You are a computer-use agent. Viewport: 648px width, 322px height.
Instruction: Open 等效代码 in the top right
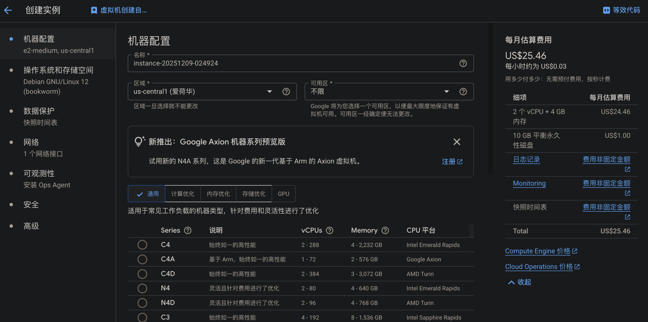(621, 10)
